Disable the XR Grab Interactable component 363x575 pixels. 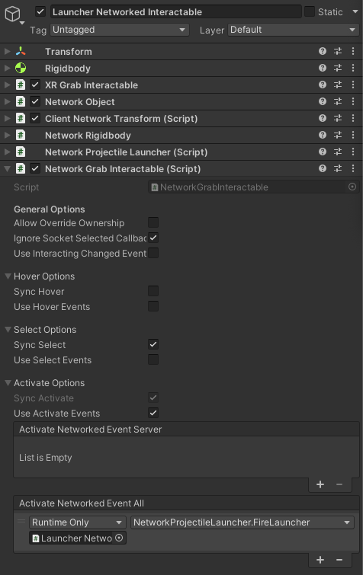(x=35, y=85)
